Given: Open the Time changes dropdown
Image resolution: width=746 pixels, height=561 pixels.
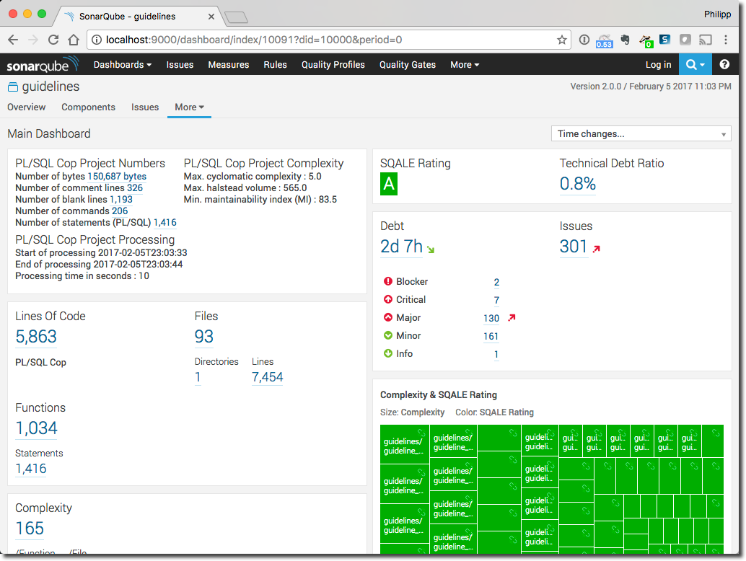Looking at the screenshot, I should click(641, 134).
